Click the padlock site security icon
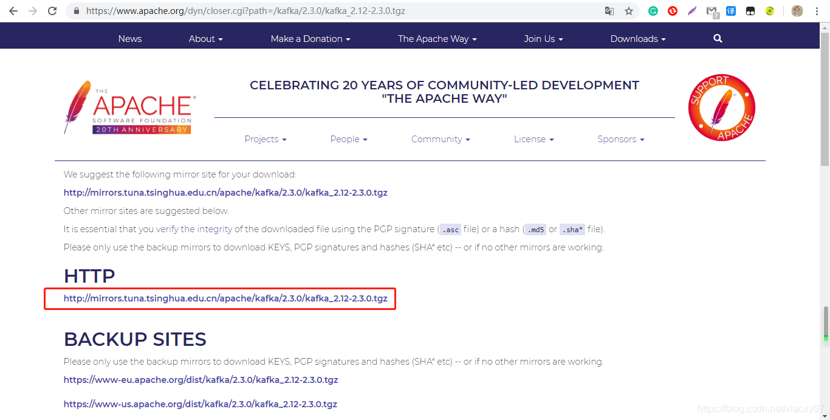 76,11
